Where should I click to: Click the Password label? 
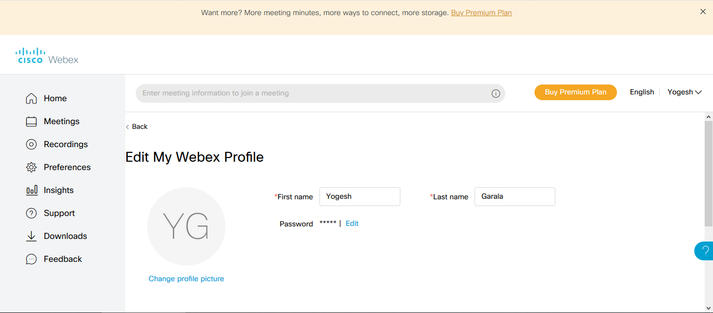pos(296,224)
